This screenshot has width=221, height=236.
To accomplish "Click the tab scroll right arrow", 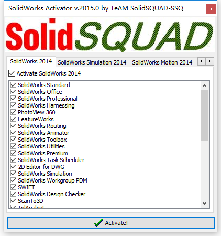I will click(x=210, y=61).
